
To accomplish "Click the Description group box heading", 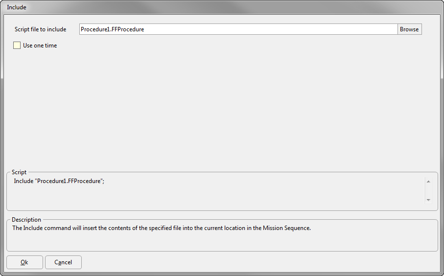I will pyautogui.click(x=26, y=220).
